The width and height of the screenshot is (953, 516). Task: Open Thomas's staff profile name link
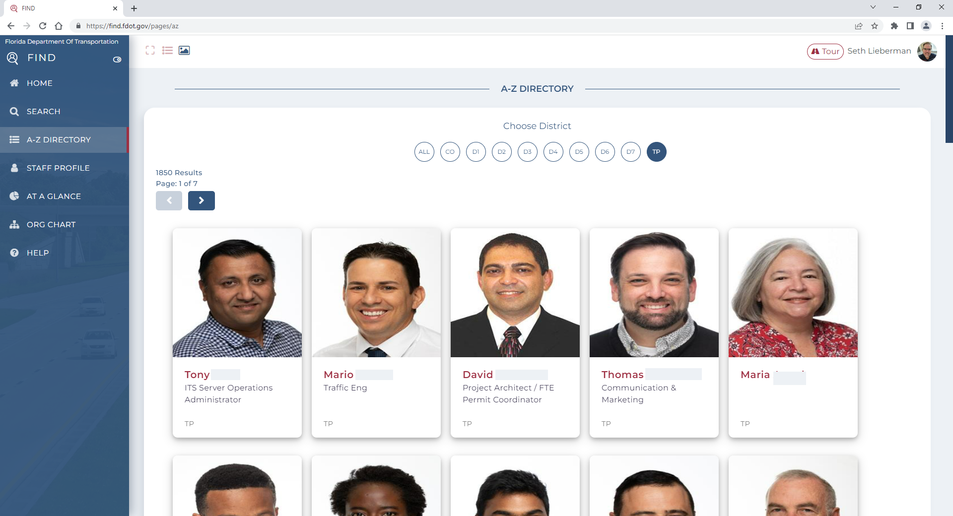coord(622,375)
